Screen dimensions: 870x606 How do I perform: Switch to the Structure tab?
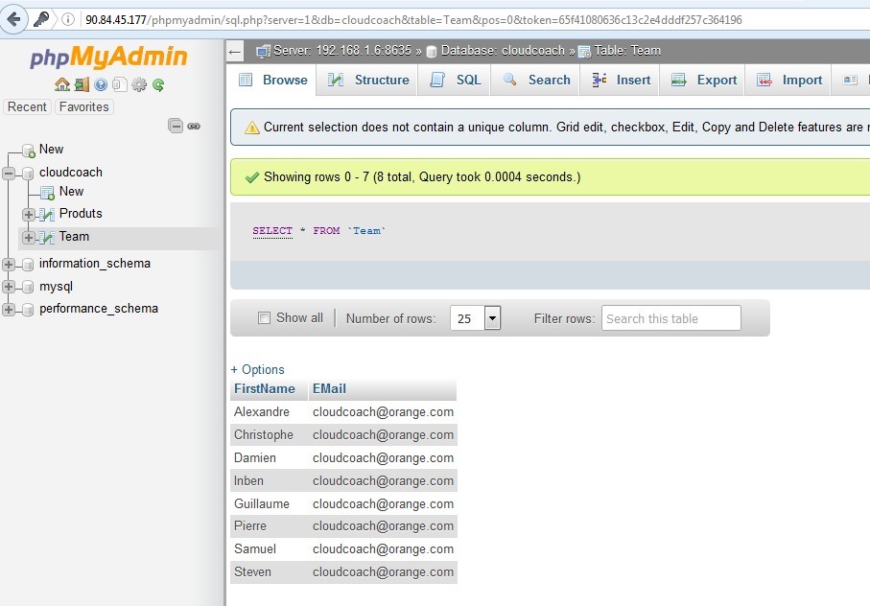(367, 80)
